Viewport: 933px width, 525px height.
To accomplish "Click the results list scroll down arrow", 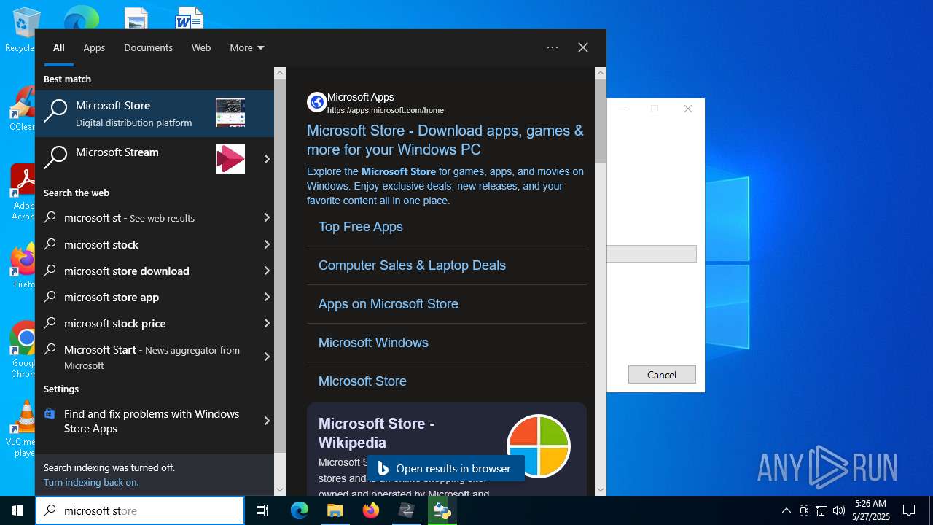I will [x=280, y=490].
